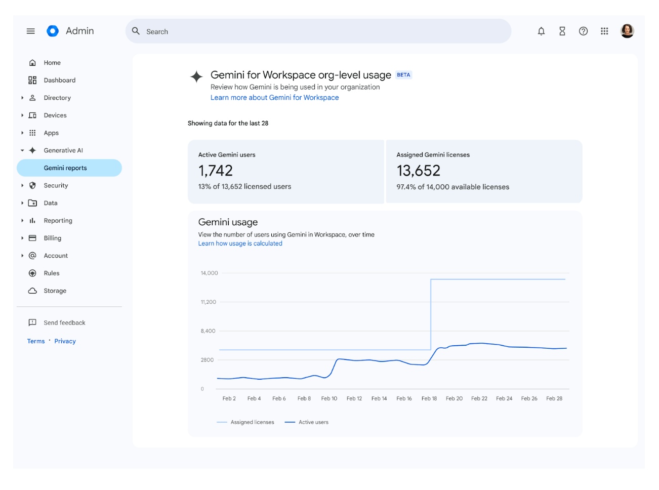Click the Google Admin hexagon logo
The image size is (659, 490).
tap(53, 31)
